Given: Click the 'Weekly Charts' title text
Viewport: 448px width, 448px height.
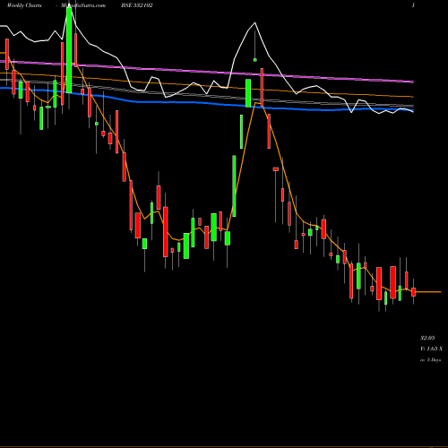Looking at the screenshot, I should [x=24, y=5].
